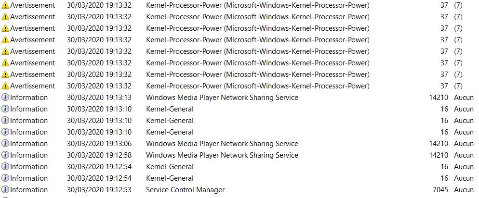
Task: Select the Aucun category of the Service Control Manager event
Action: pyautogui.click(x=464, y=190)
